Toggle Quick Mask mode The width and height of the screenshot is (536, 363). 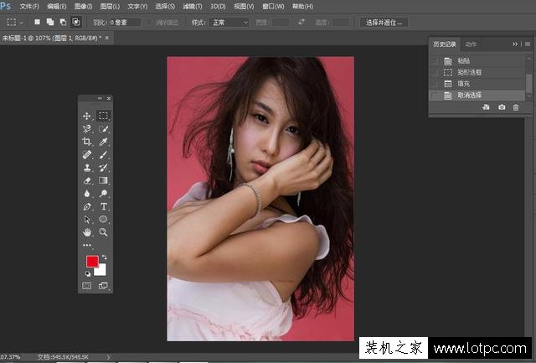(87, 286)
